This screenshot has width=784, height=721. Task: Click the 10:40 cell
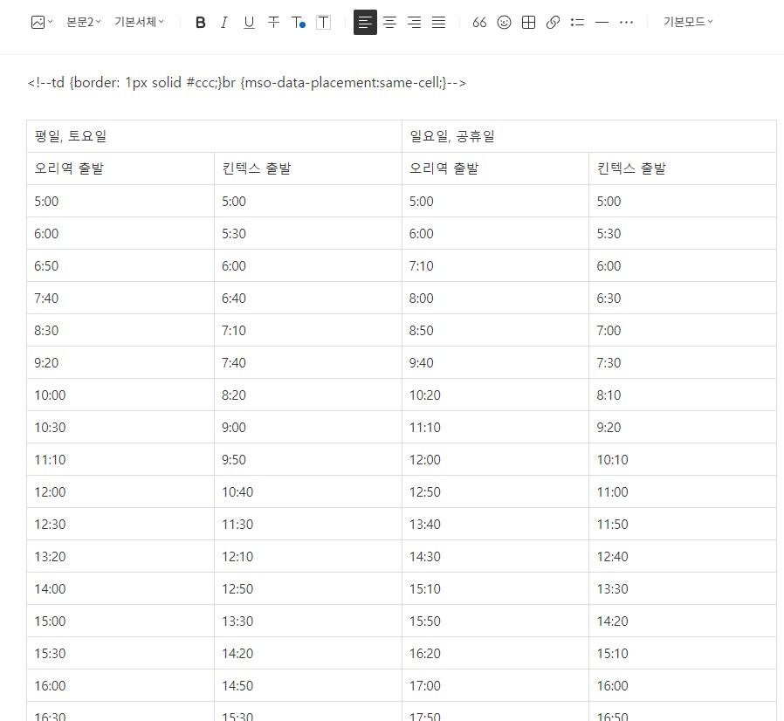308,491
